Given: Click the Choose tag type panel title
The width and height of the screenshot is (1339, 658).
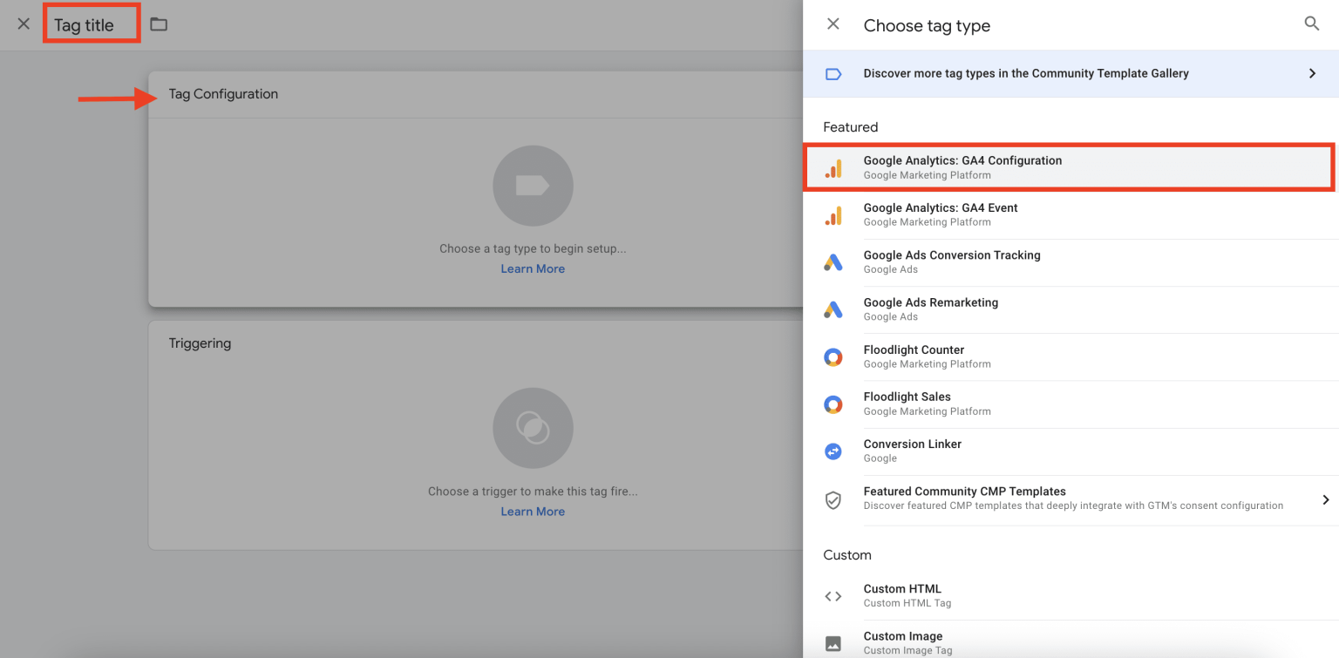Looking at the screenshot, I should 927,26.
